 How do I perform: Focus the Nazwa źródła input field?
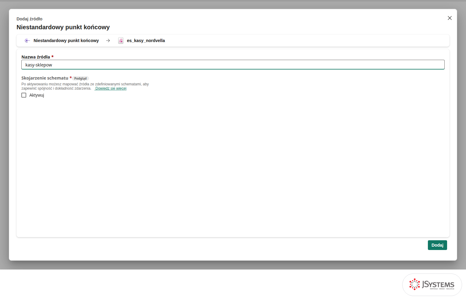tap(233, 65)
